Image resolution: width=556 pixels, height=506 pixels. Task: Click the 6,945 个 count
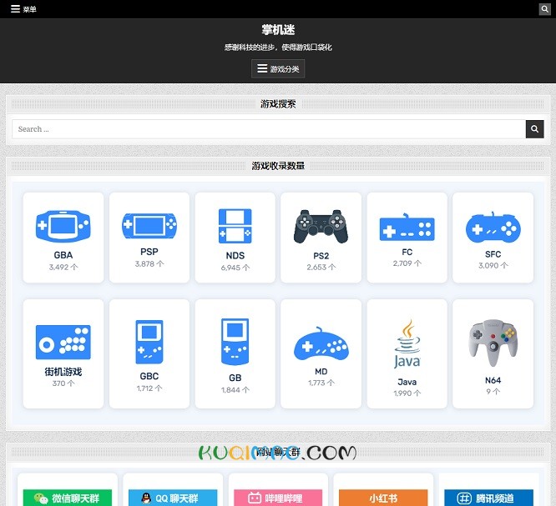tap(235, 268)
